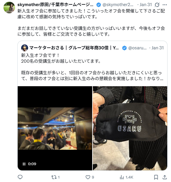This screenshot has height=182, width=171.
Task: Pause the video at 0:09
Action: pos(24,164)
